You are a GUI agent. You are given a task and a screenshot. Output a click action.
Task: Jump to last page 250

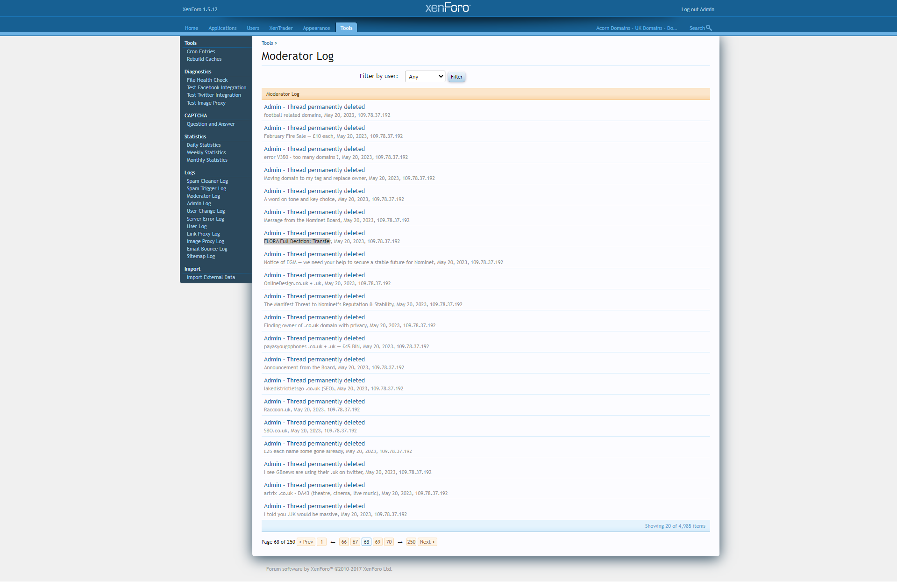pyautogui.click(x=411, y=542)
